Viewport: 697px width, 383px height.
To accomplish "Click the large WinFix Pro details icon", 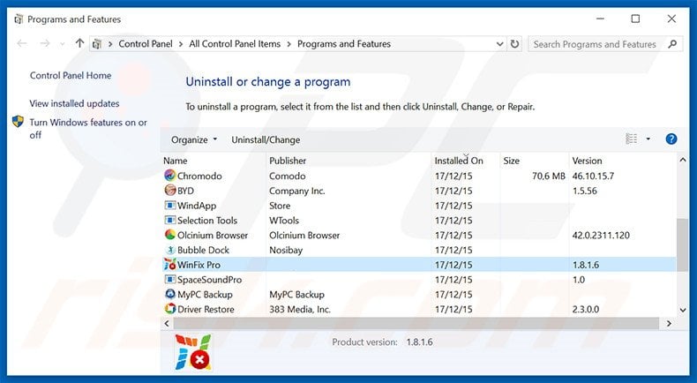I will tap(194, 352).
